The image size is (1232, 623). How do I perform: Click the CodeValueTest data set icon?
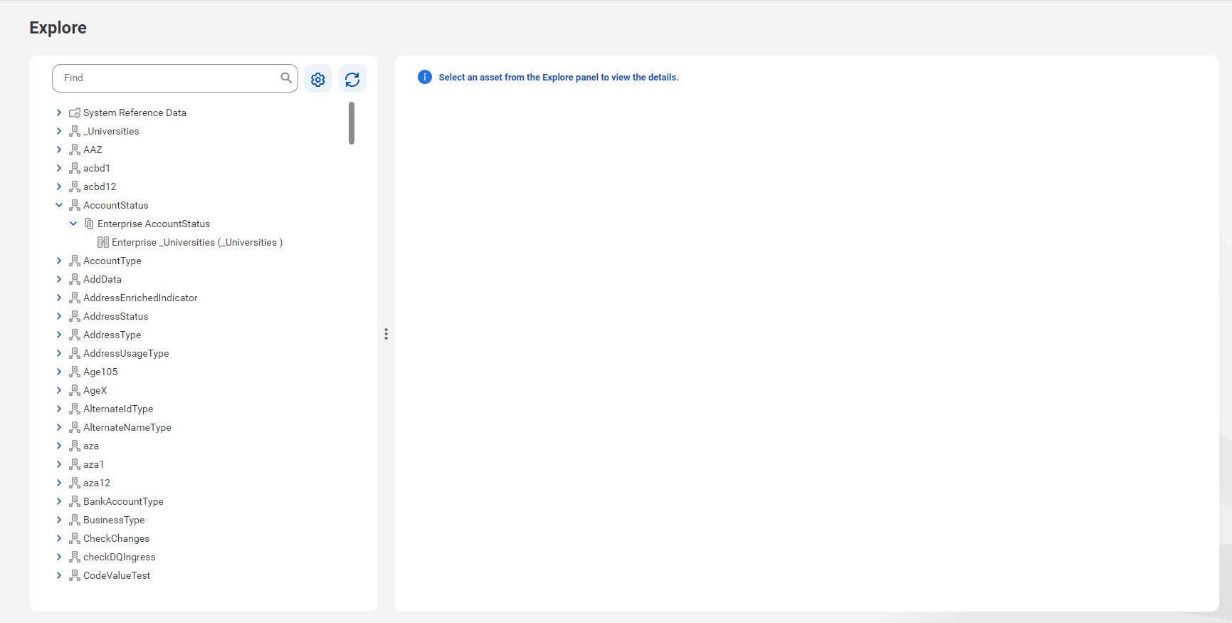pyautogui.click(x=75, y=575)
